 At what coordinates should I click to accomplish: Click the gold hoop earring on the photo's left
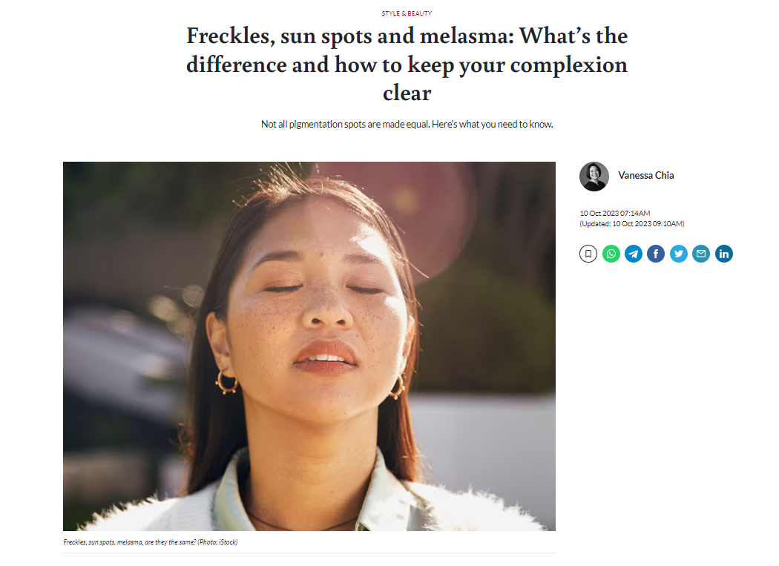(x=226, y=383)
